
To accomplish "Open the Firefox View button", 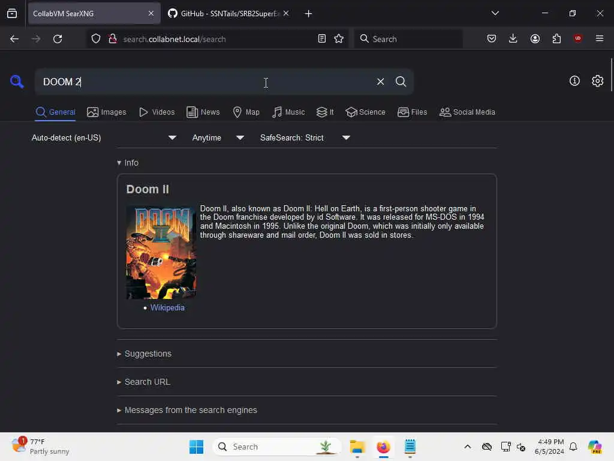I will click(12, 13).
